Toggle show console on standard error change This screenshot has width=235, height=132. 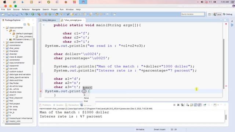pos(199,105)
